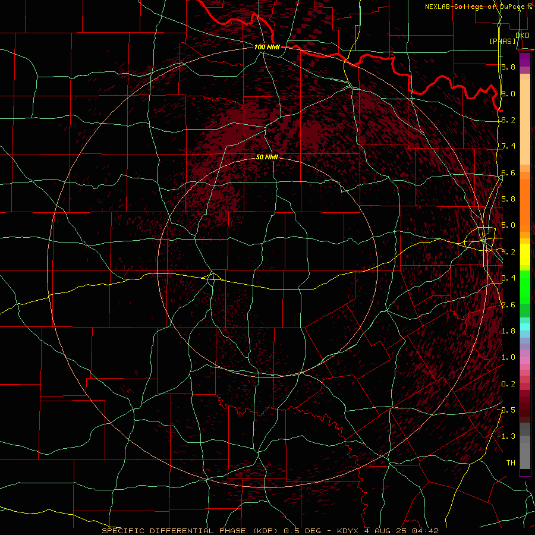Viewport: 535px width, 535px height.
Task: Click the 6.6 scale value
Action: [x=508, y=172]
